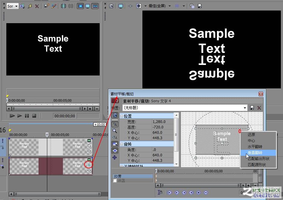Open the Sor dropdown in trimmer toolbar
This screenshot has height=200, width=283.
click(13, 6)
